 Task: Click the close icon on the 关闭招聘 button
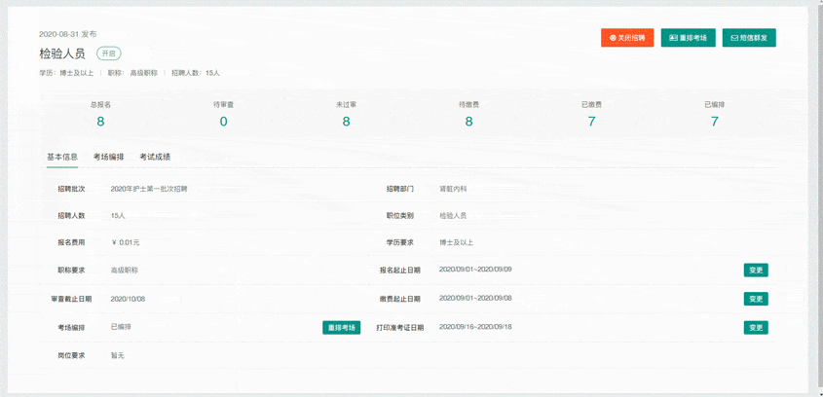point(613,38)
